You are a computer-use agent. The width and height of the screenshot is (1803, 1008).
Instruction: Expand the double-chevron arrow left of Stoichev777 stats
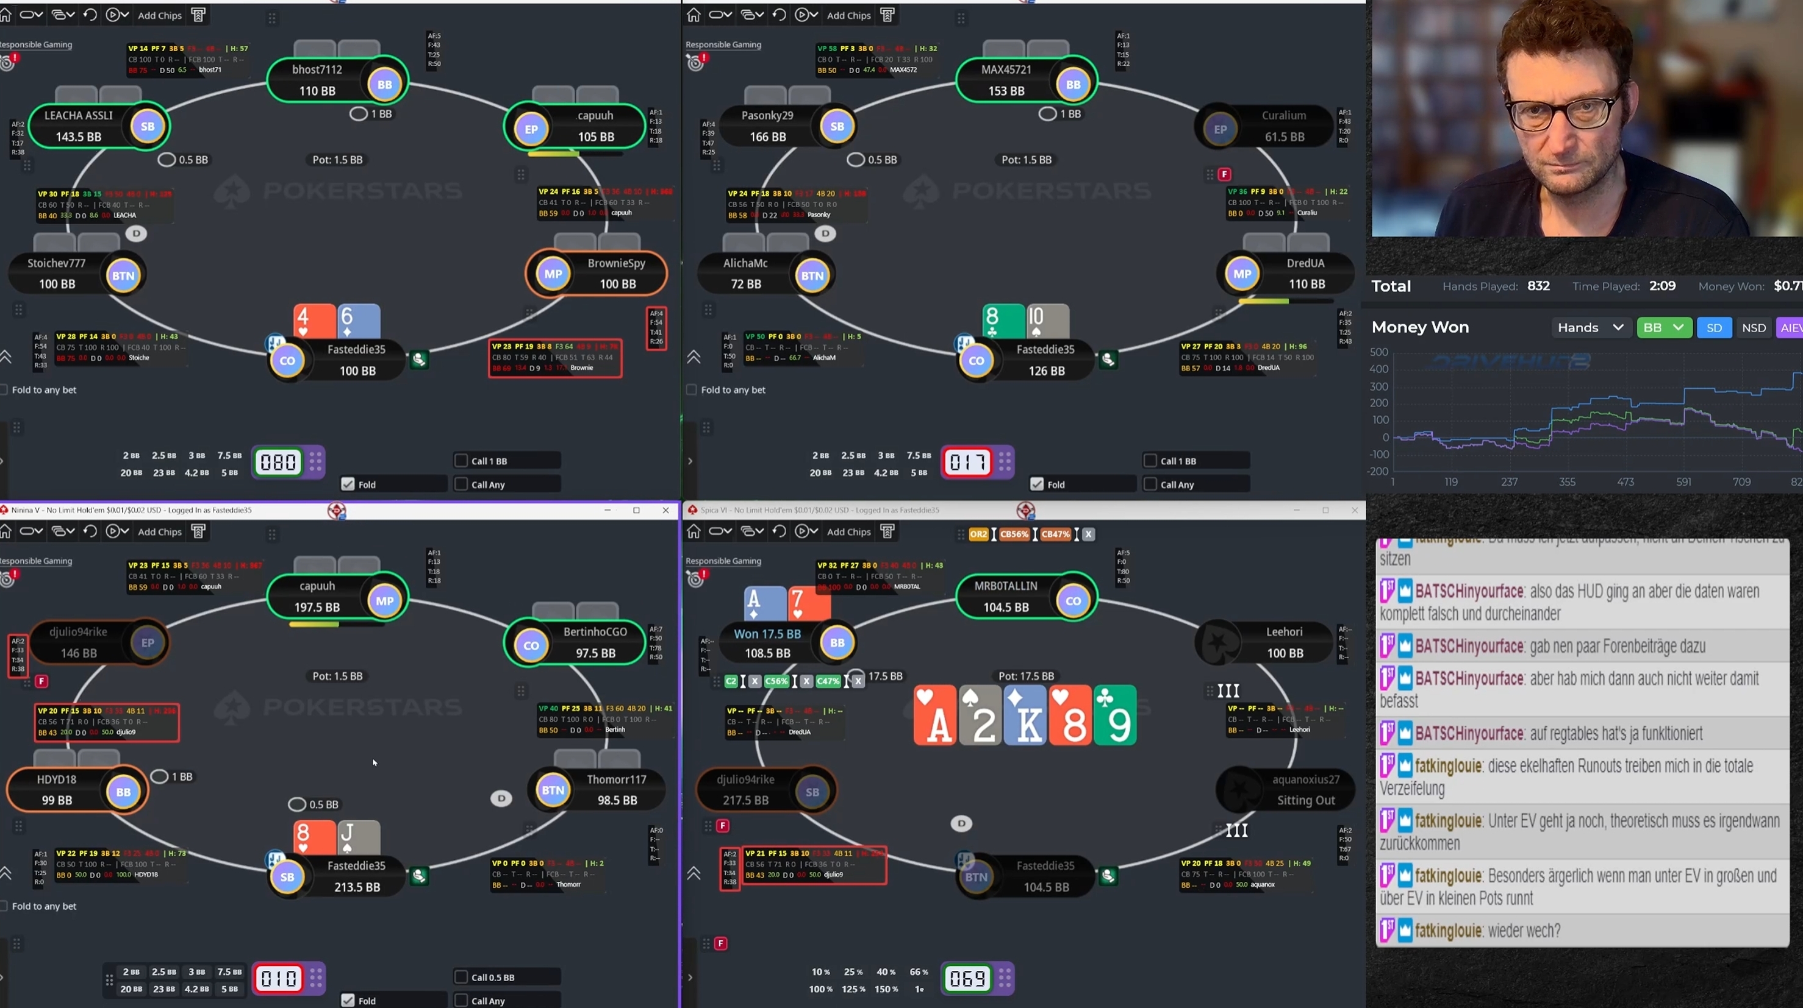(5, 357)
